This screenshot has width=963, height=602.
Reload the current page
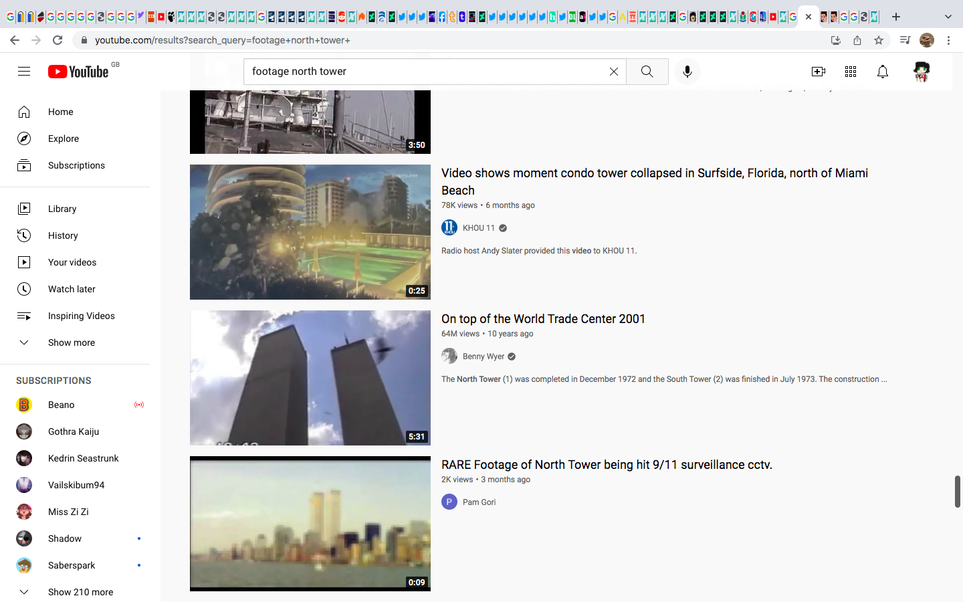(58, 40)
